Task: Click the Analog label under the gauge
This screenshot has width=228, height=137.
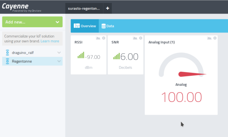Action: [181, 85]
